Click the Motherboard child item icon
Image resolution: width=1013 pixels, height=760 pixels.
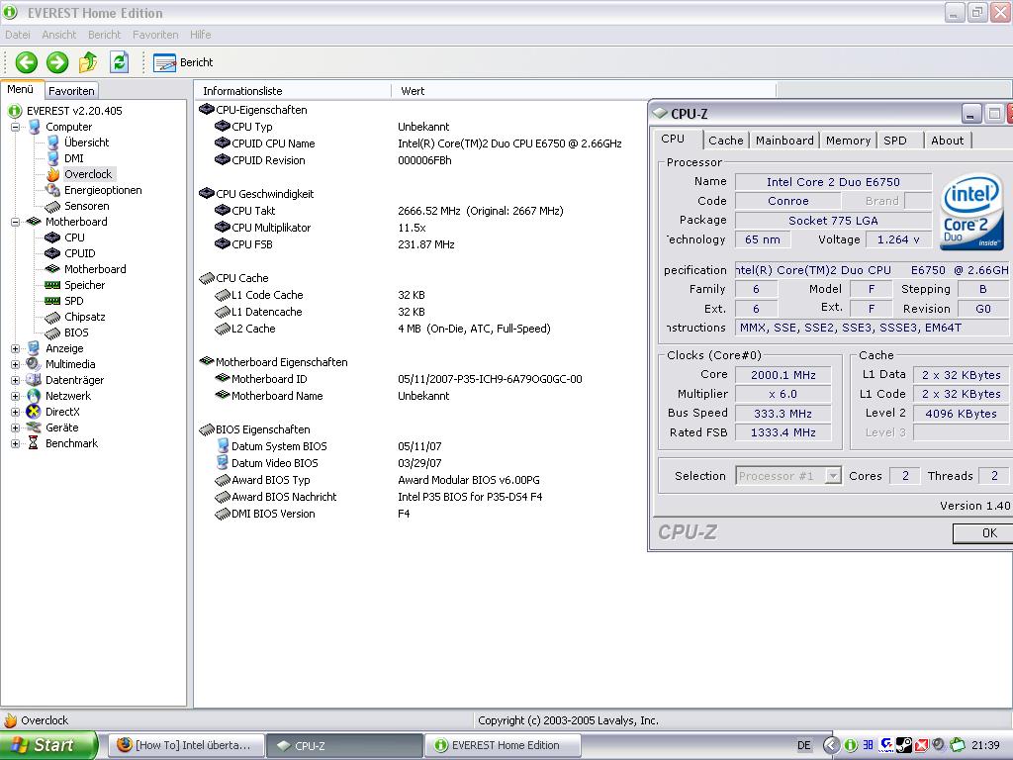click(x=53, y=269)
